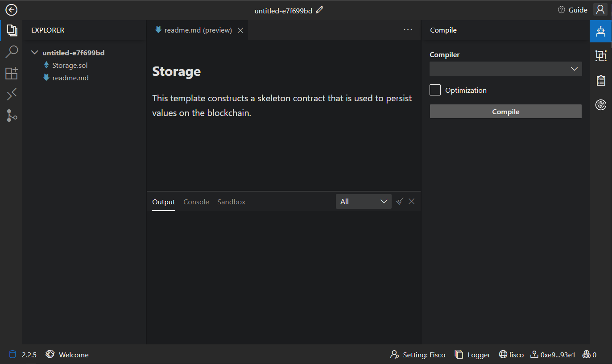This screenshot has width=612, height=364.
Task: Click the back arrow icon at top left
Action: click(x=11, y=10)
